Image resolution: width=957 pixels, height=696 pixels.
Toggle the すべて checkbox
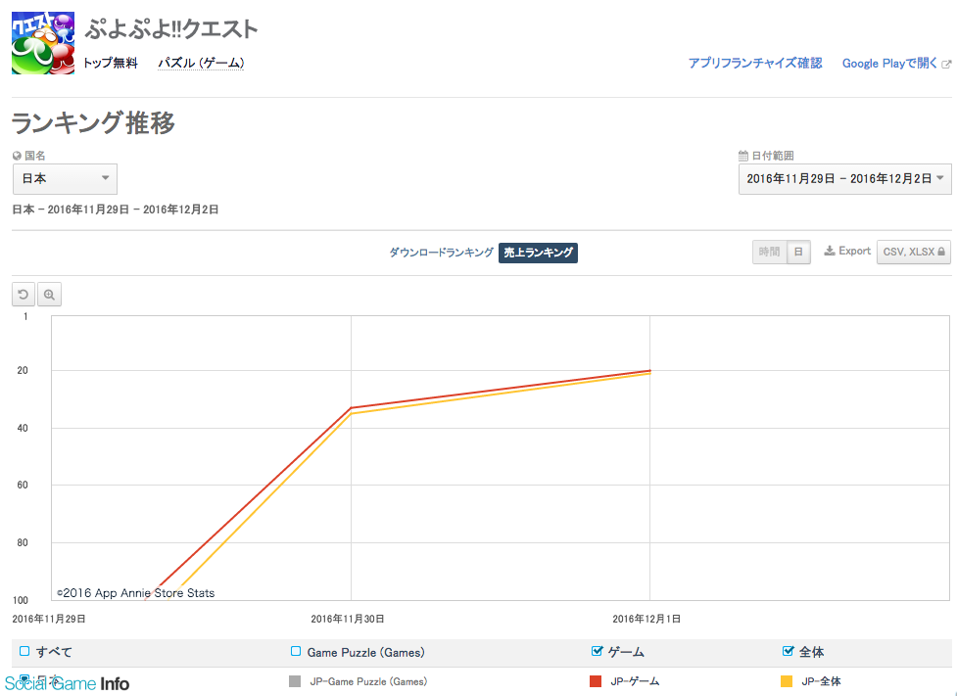24,652
